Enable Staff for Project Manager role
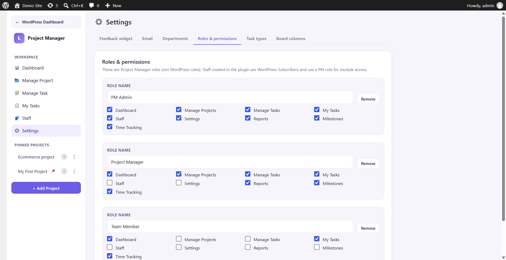The width and height of the screenshot is (506, 260). [x=110, y=183]
